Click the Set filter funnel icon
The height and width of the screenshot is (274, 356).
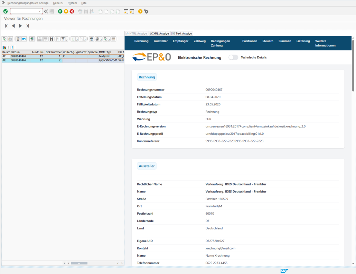pyautogui.click(x=63, y=39)
